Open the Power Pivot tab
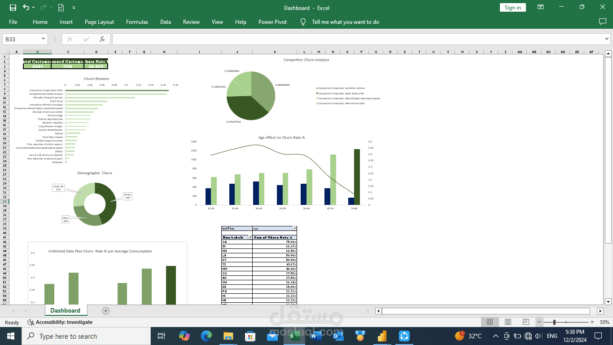This screenshot has height=345, width=613. [272, 22]
